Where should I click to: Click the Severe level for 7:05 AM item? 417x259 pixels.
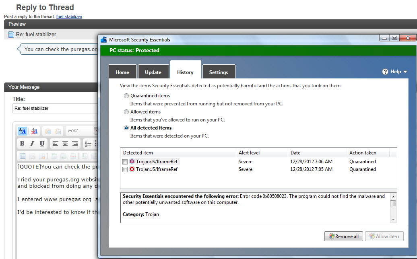tap(246, 169)
